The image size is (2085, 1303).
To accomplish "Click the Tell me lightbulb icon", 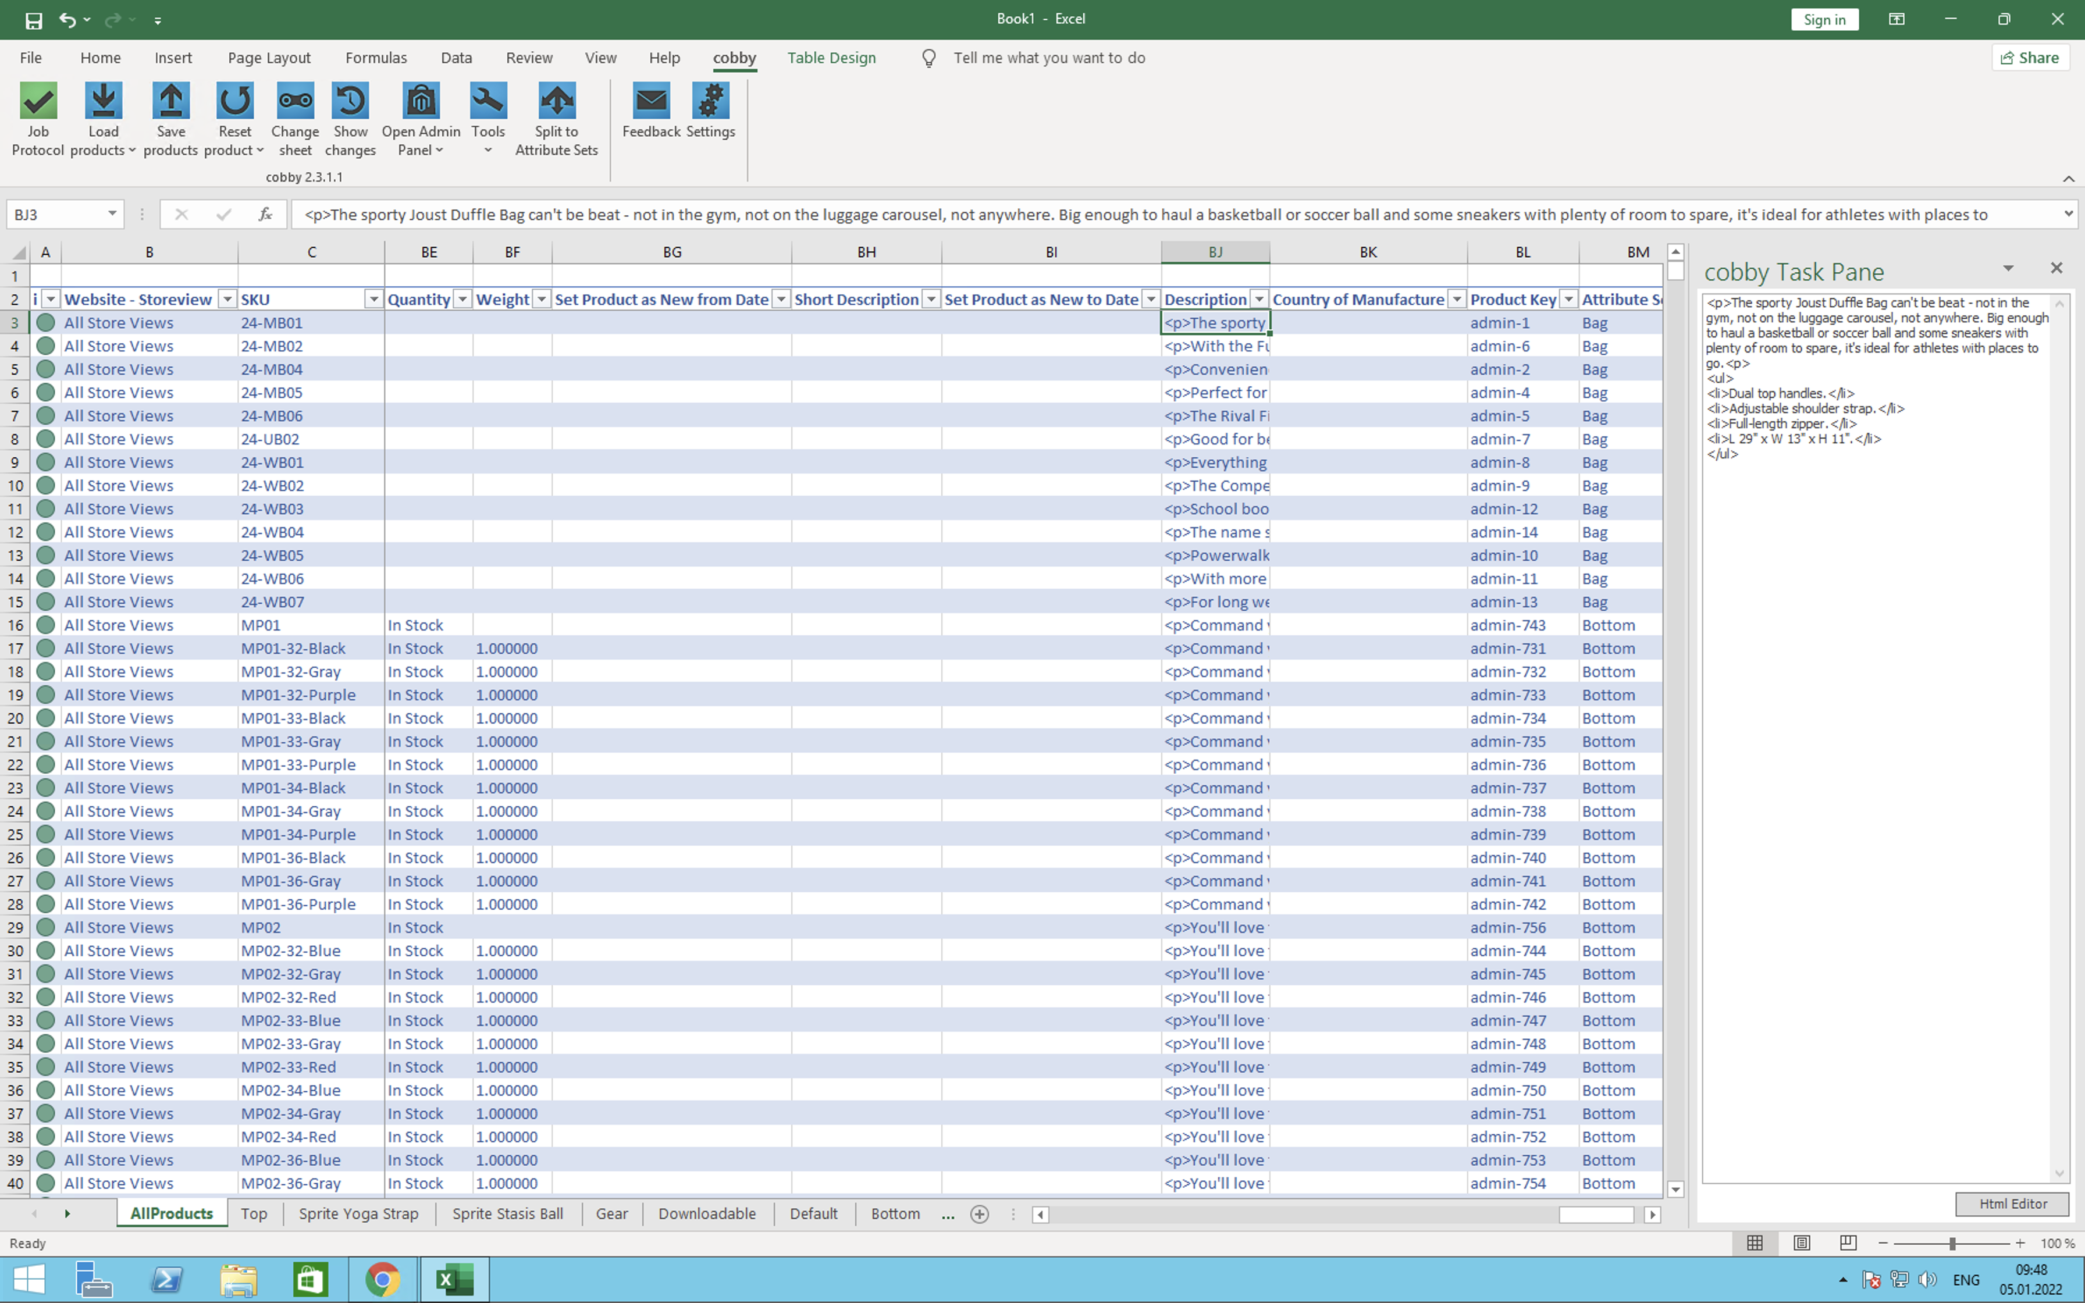I will [929, 58].
